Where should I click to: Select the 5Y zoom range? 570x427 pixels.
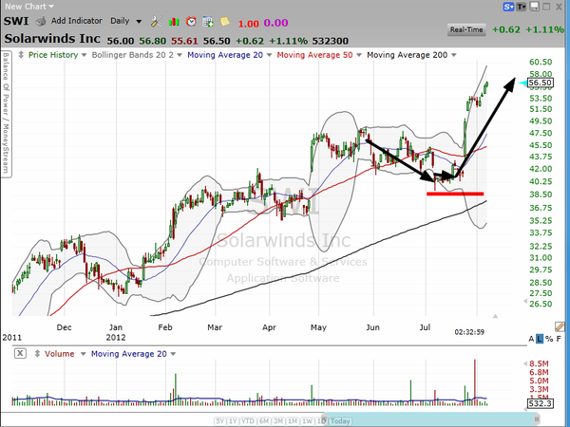(220, 421)
